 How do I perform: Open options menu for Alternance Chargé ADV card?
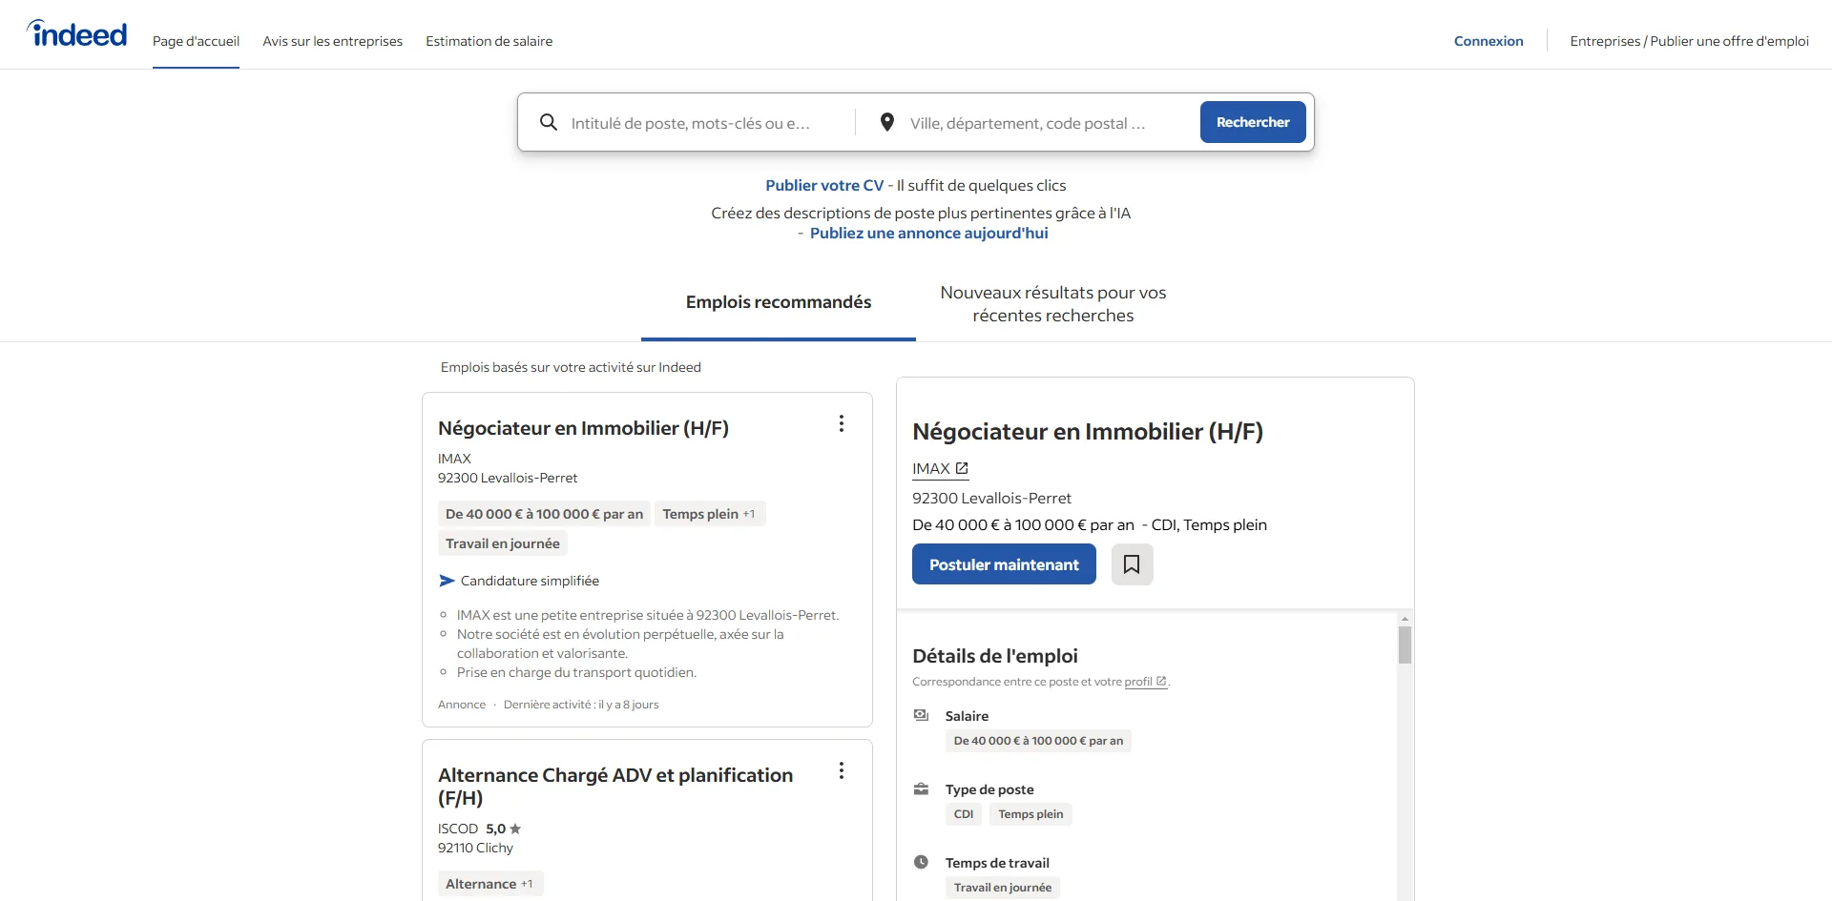click(842, 770)
